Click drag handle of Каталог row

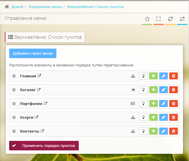tap(14, 90)
